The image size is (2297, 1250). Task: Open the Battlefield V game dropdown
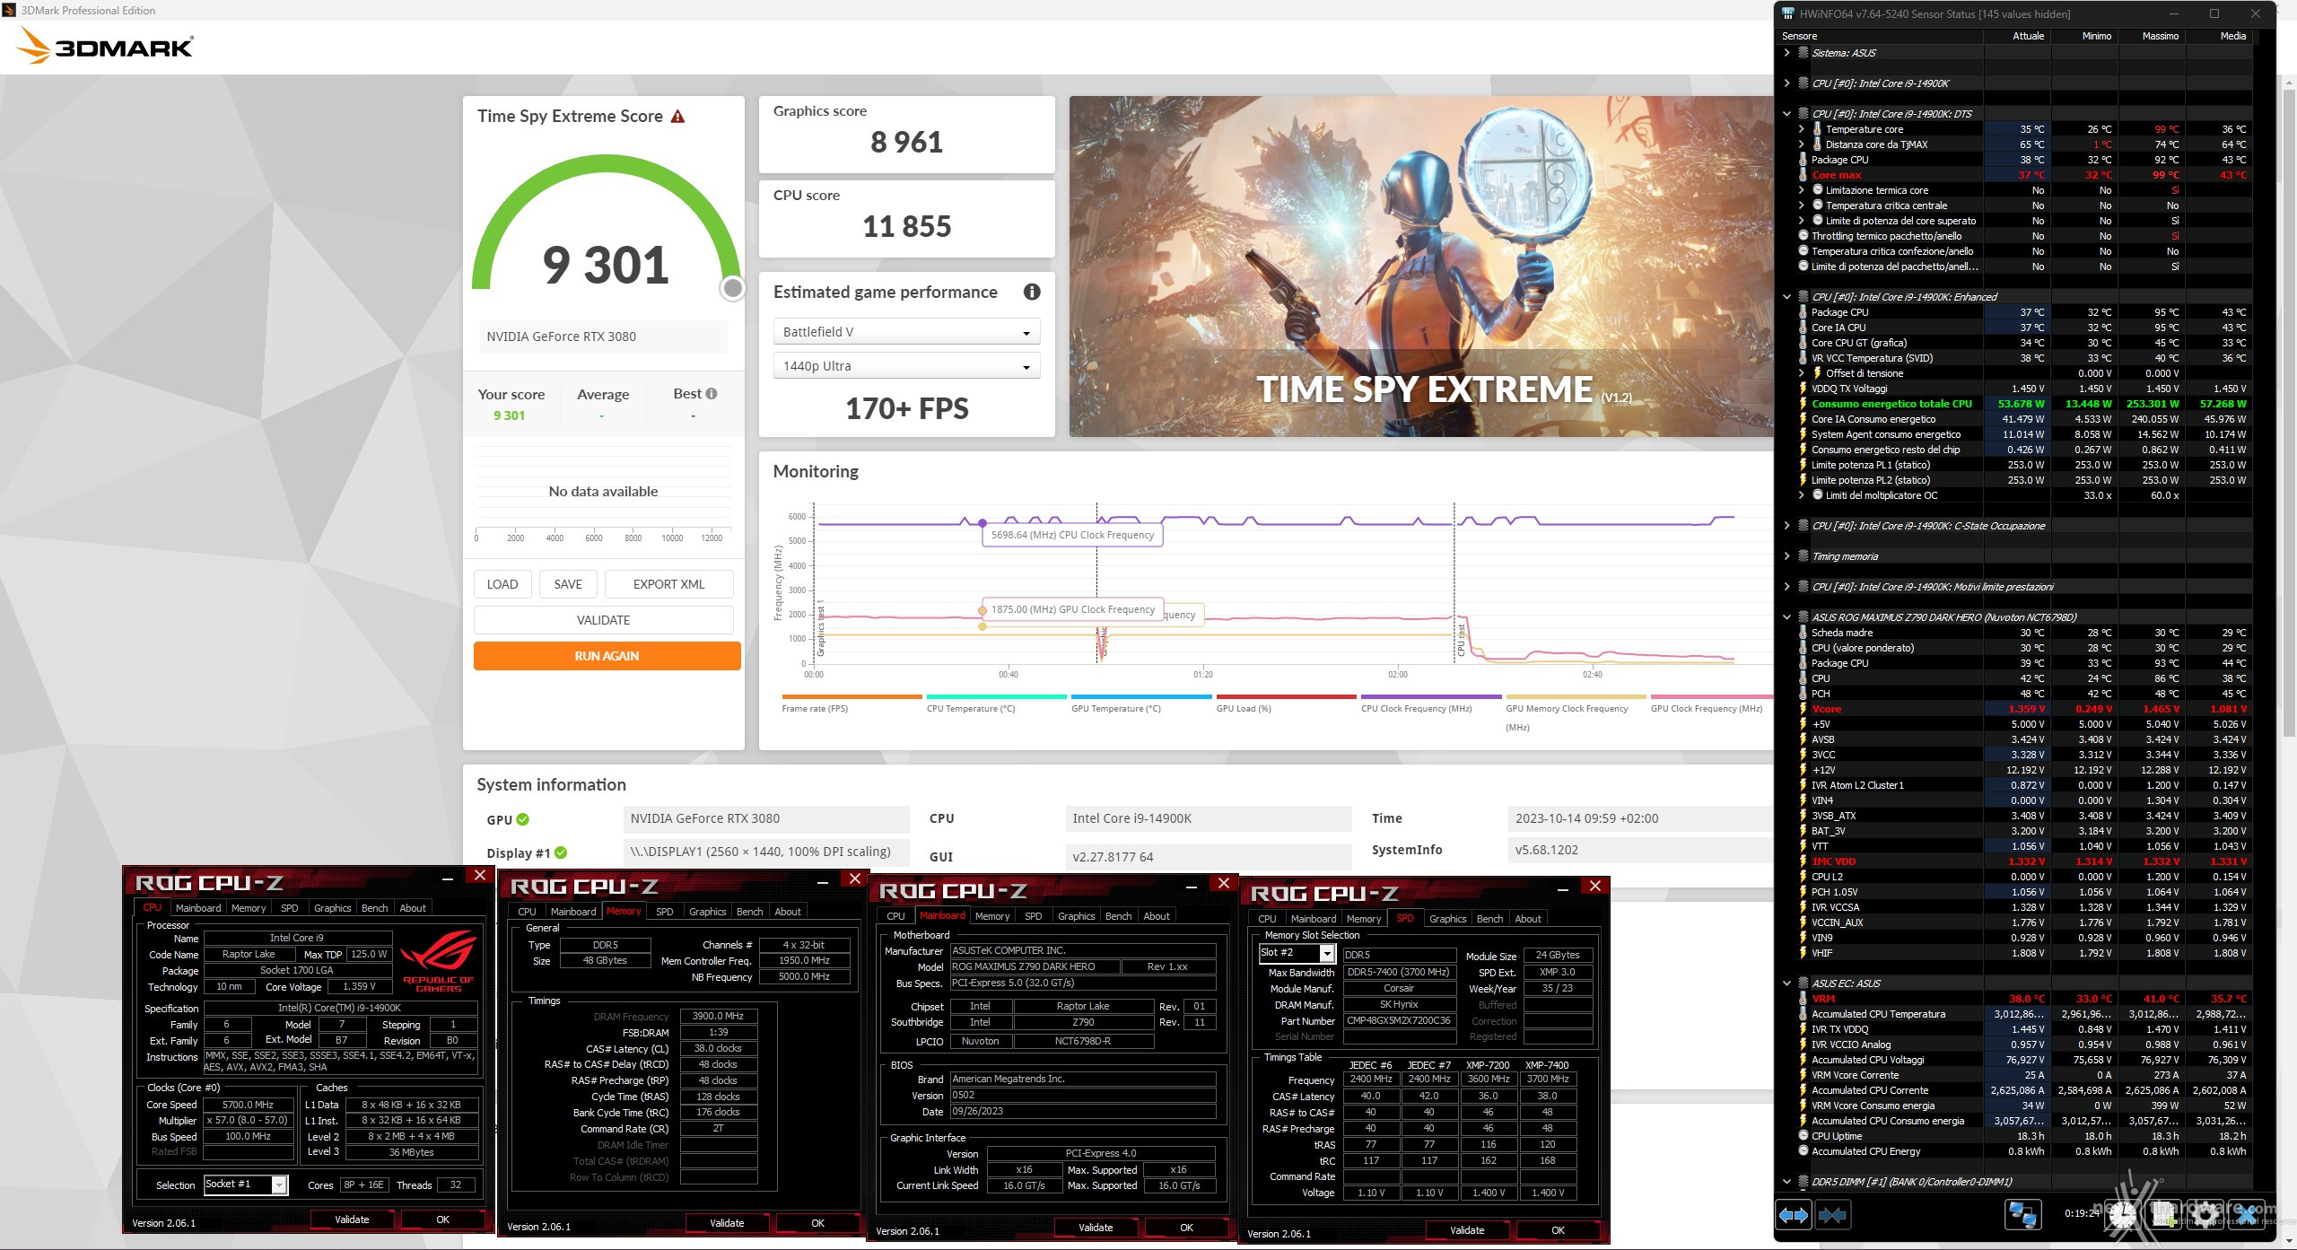[906, 332]
